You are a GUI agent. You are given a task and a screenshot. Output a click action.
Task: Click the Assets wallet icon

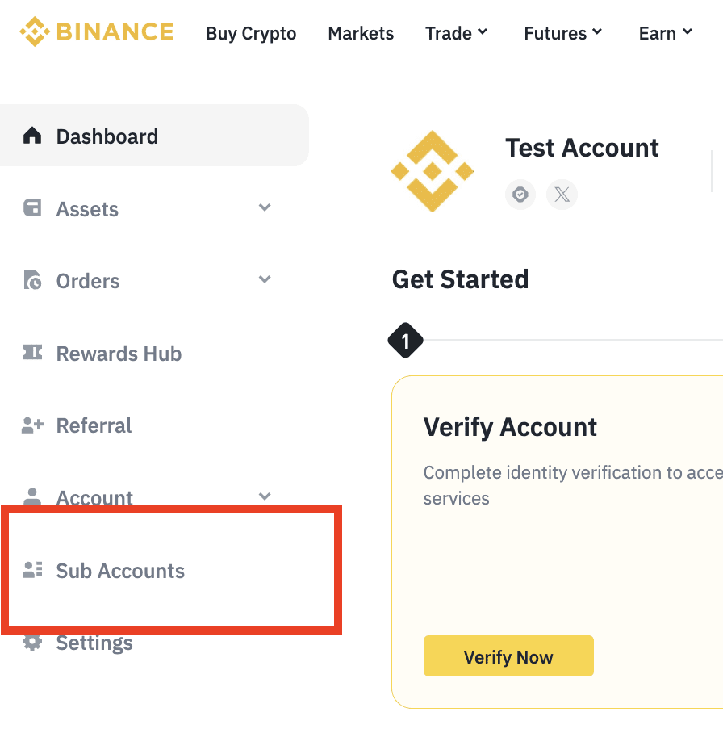[32, 208]
